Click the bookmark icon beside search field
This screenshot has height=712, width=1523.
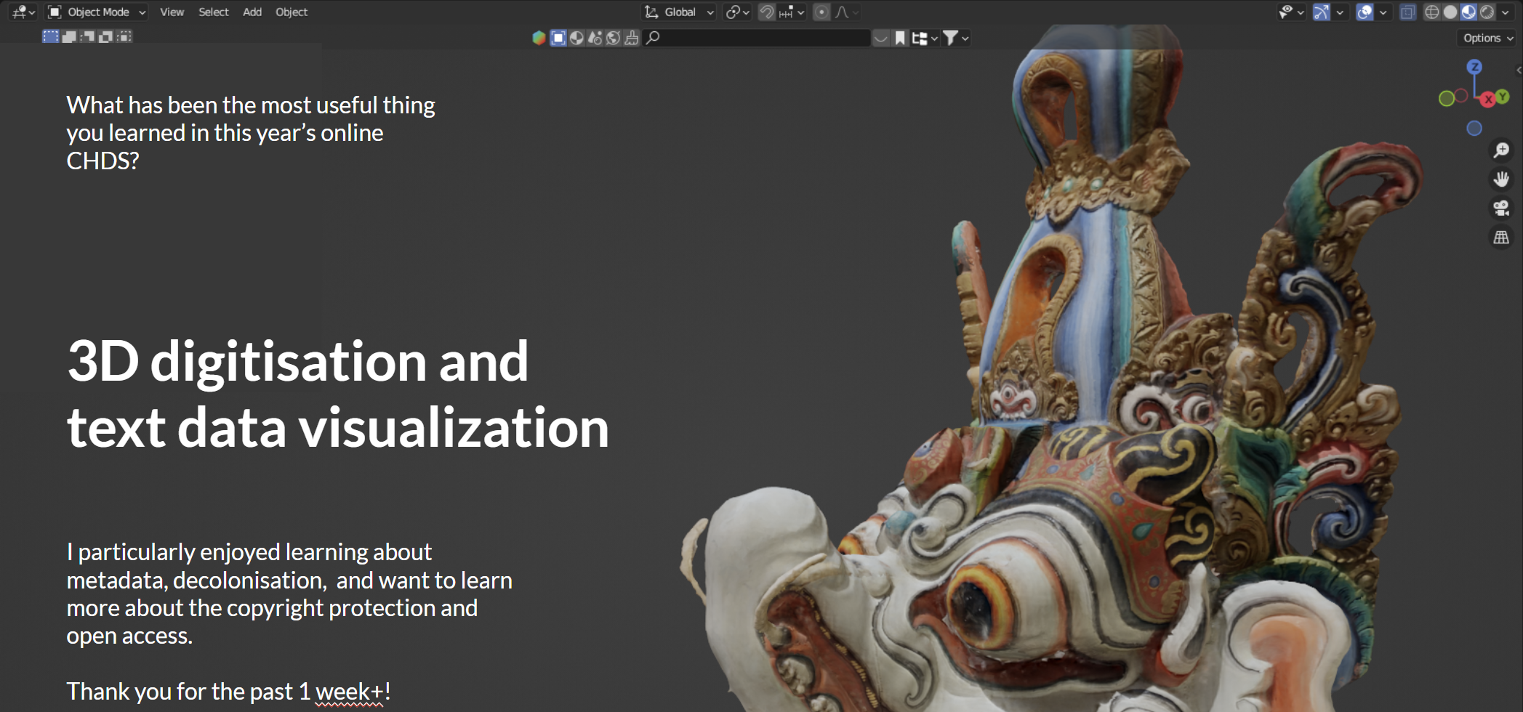click(900, 39)
